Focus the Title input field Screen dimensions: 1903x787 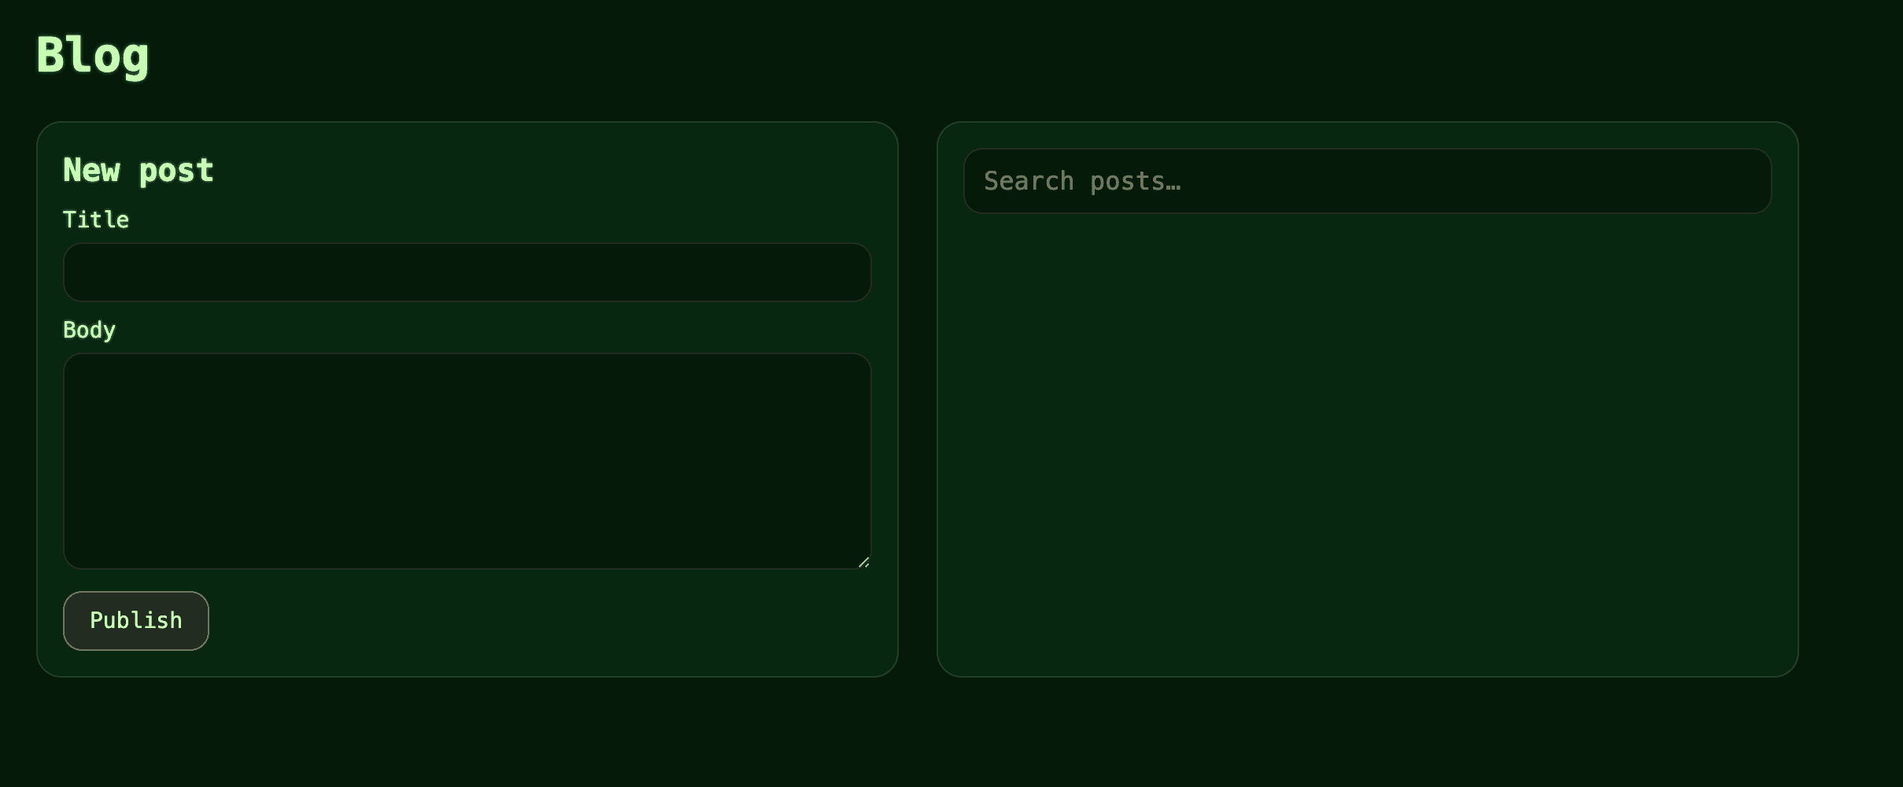(x=467, y=272)
